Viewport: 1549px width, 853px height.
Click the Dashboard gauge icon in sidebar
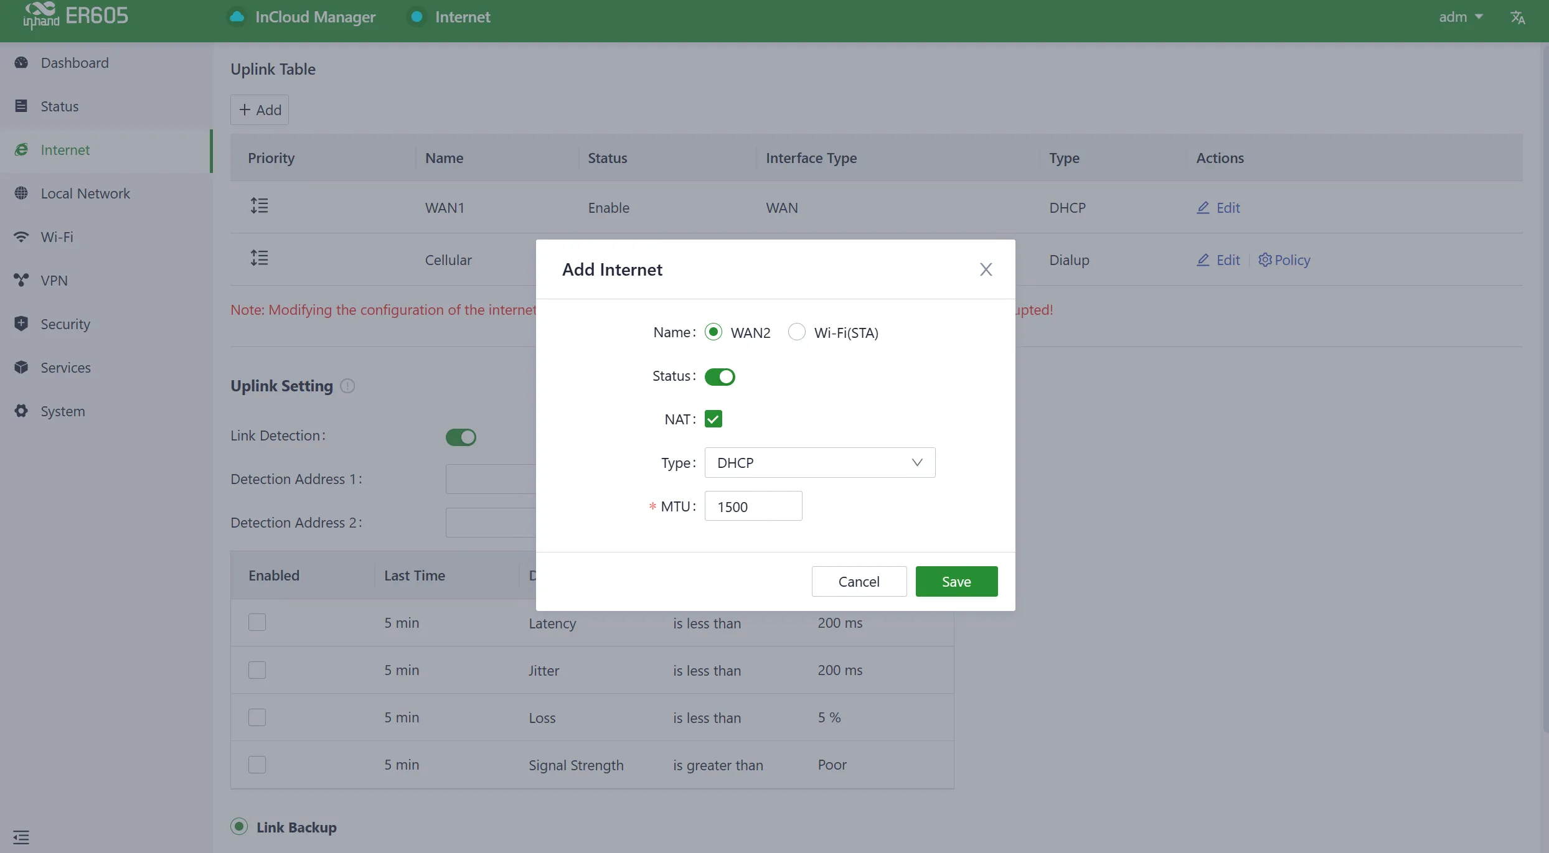pyautogui.click(x=21, y=63)
